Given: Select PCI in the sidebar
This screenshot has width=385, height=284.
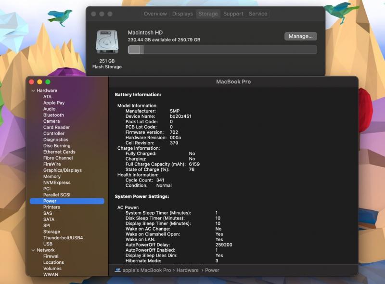Looking at the screenshot, I should [x=47, y=189].
